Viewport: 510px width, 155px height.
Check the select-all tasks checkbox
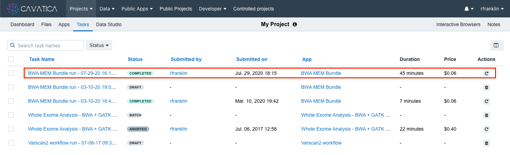point(11,59)
